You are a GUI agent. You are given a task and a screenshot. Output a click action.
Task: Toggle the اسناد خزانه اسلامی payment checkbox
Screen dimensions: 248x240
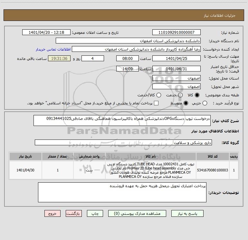[x=156, y=103]
